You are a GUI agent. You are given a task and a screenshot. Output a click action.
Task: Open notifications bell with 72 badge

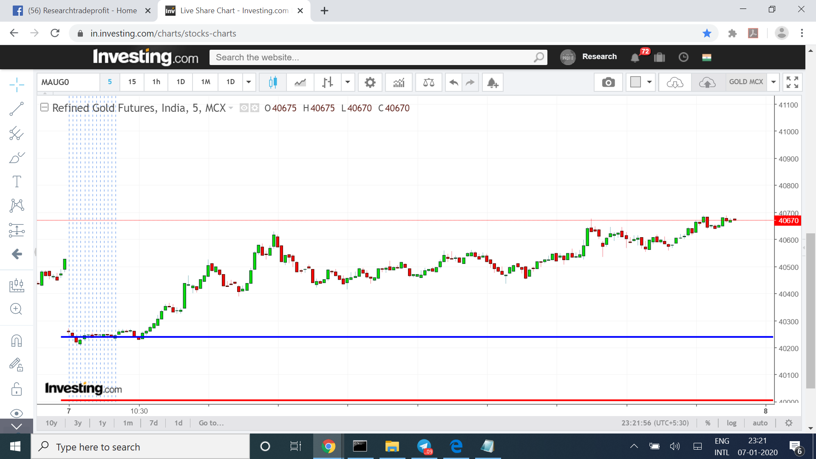point(635,57)
